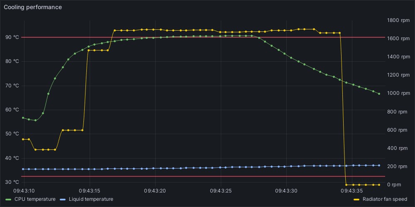Click the 90 °C left axis label
This screenshot has width=415, height=207.
click(x=12, y=37)
